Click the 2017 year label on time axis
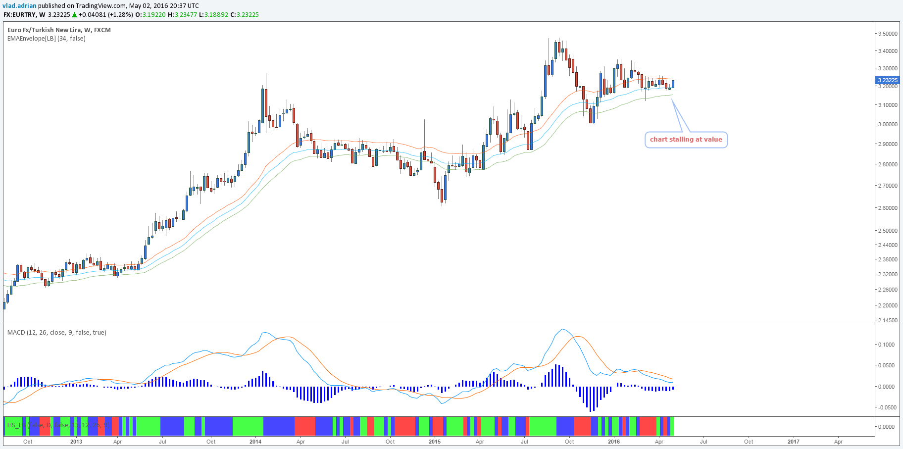Image resolution: width=903 pixels, height=449 pixels. click(793, 442)
